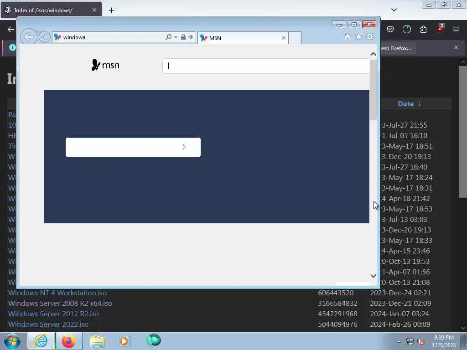Viewport: 467px width, 350px height.
Task: Go back in Internet Explorer
Action: point(29,37)
